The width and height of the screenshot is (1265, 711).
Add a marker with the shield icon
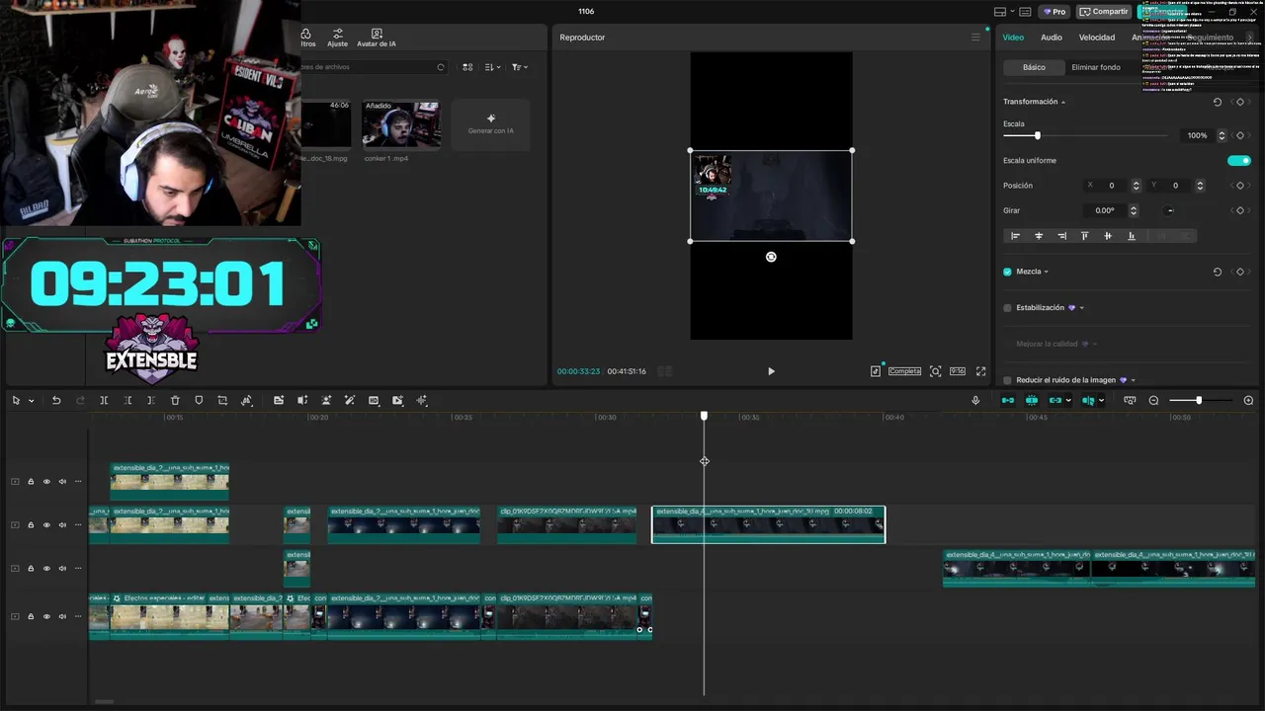[x=199, y=400]
